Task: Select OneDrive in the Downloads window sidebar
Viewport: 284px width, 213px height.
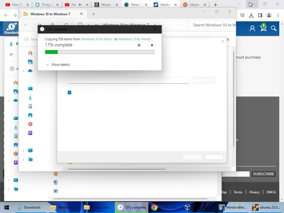Action: point(16,100)
